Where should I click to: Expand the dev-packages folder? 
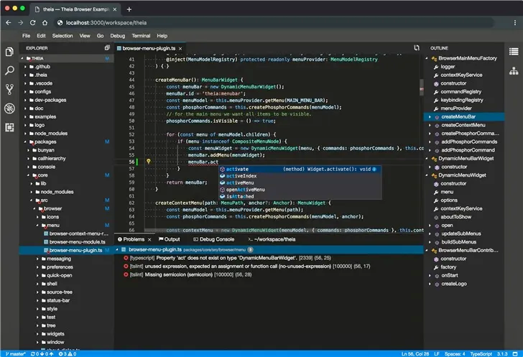(x=25, y=100)
